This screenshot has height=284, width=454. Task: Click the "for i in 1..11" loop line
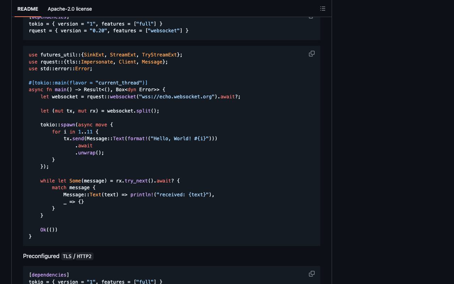coord(75,132)
